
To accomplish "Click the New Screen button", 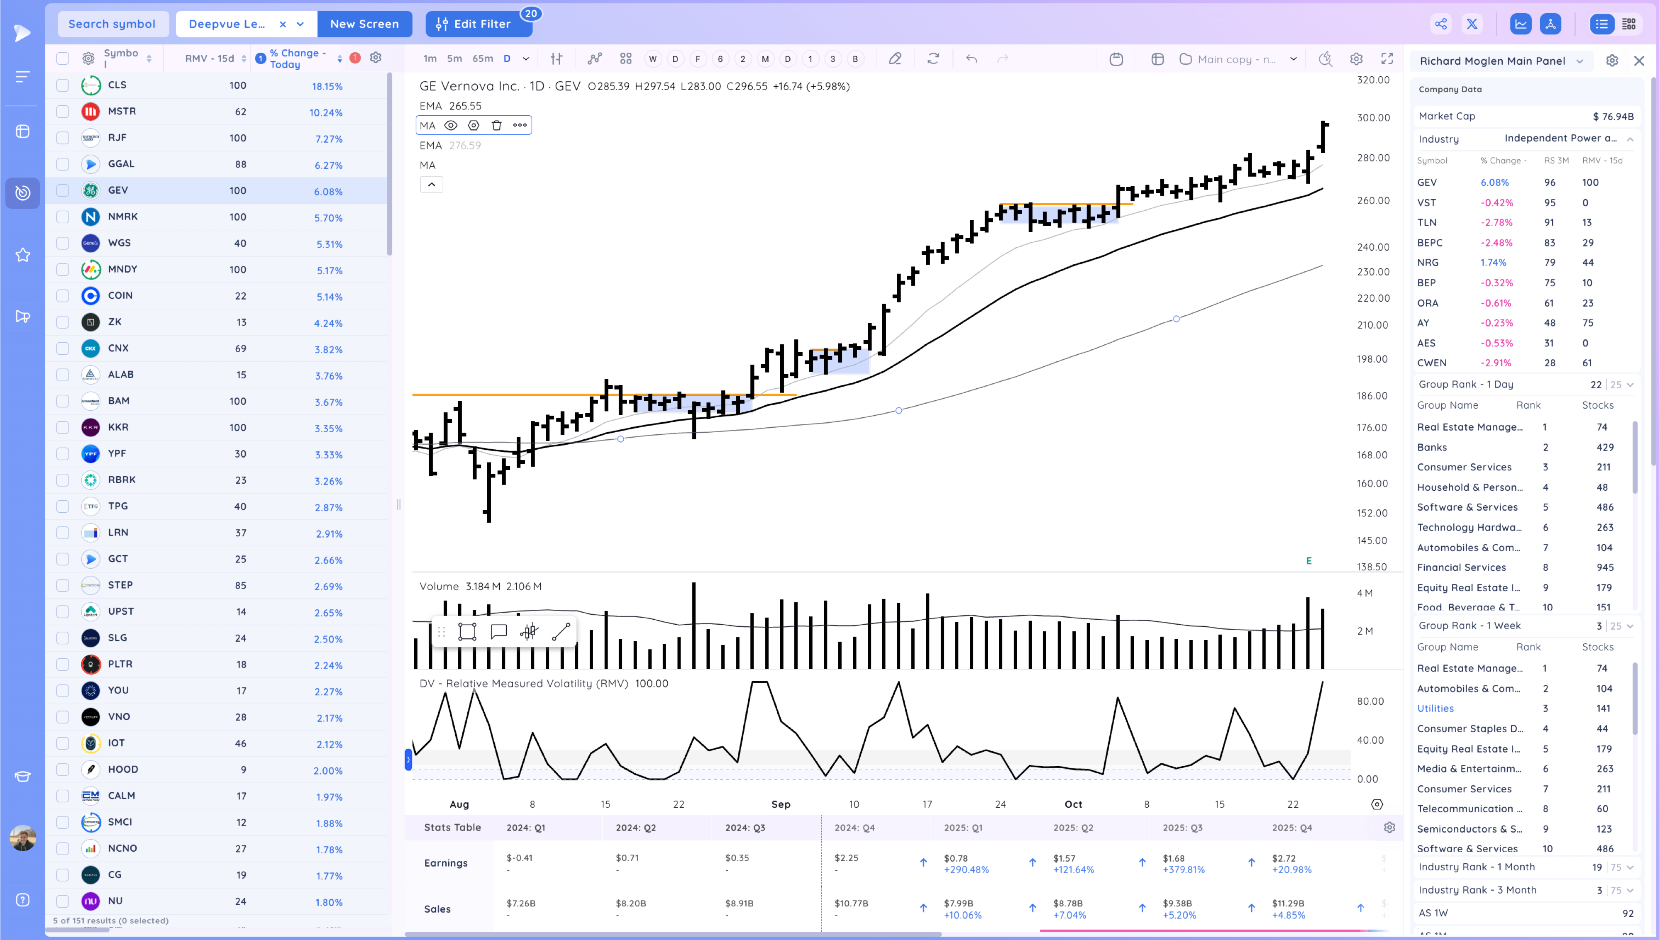I will coord(364,24).
